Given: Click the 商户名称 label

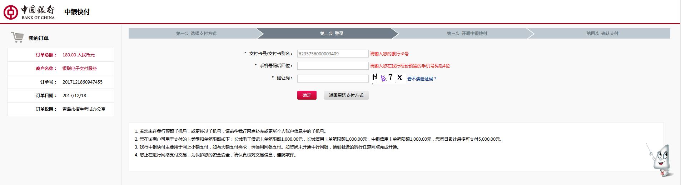Looking at the screenshot, I should coord(46,69).
